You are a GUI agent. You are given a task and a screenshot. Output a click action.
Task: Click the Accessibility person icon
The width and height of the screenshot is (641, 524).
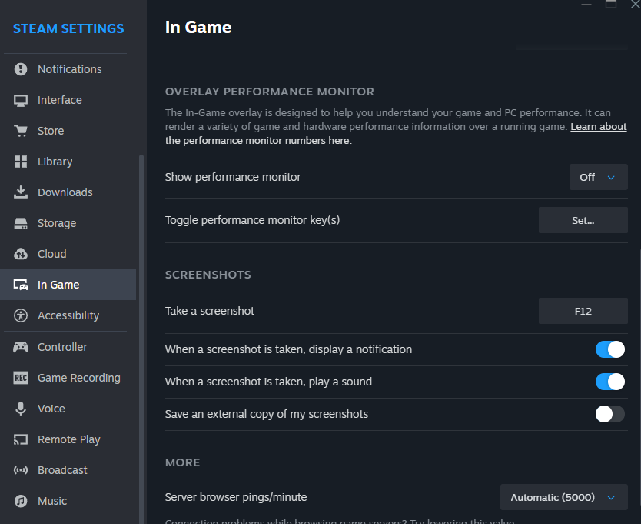tap(21, 315)
